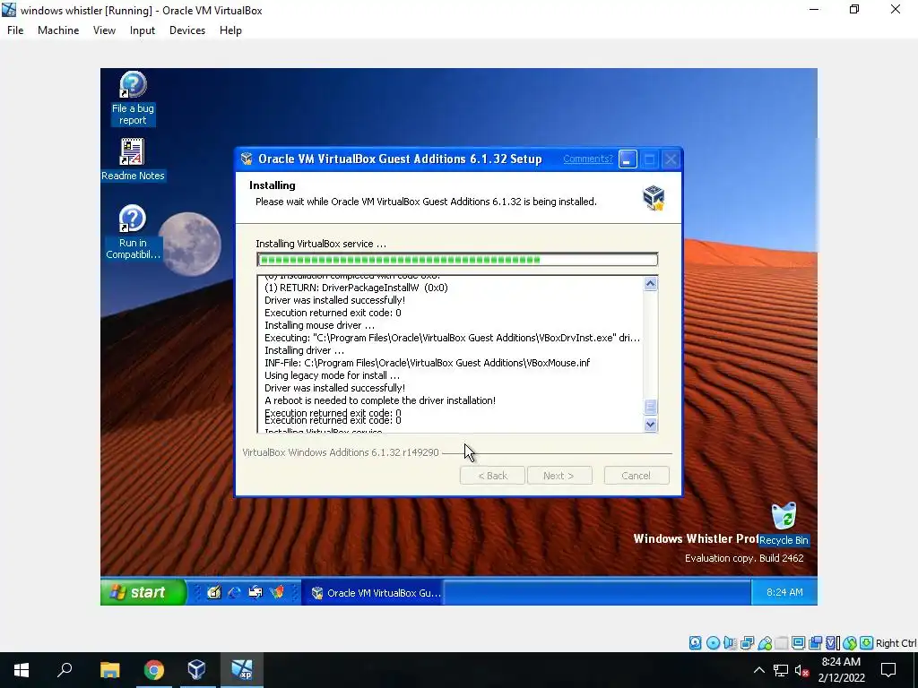Open the host notification center
This screenshot has width=918, height=688.
click(x=888, y=670)
